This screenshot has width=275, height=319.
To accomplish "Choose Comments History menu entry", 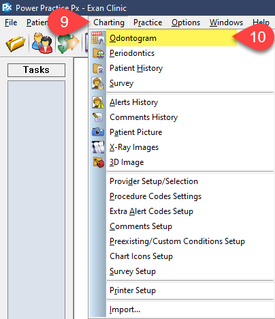I will pos(144,117).
